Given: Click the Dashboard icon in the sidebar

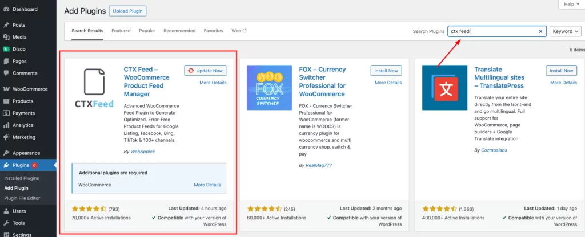Looking at the screenshot, I should tap(6, 10).
